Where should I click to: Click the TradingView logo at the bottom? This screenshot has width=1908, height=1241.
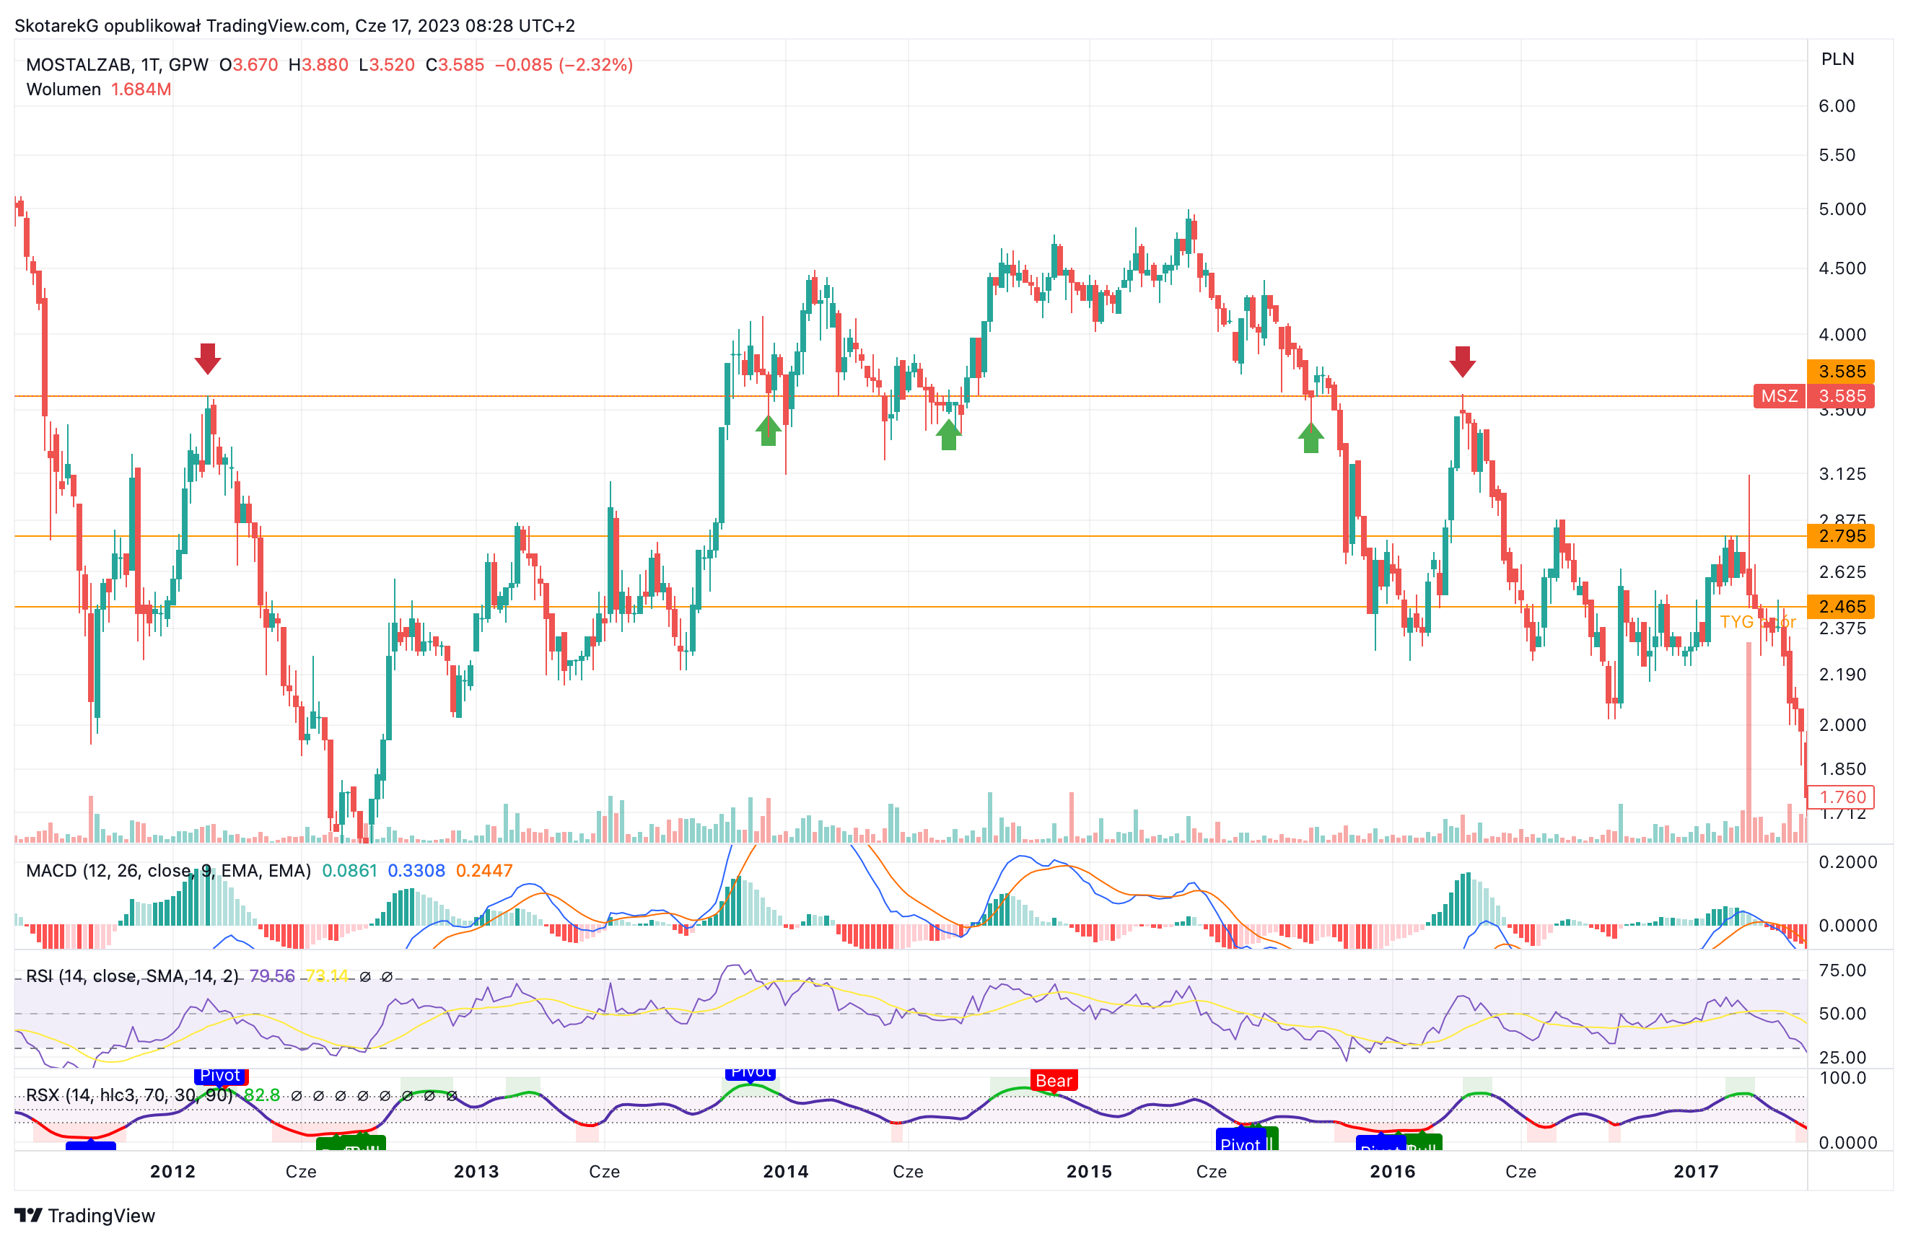click(x=85, y=1215)
